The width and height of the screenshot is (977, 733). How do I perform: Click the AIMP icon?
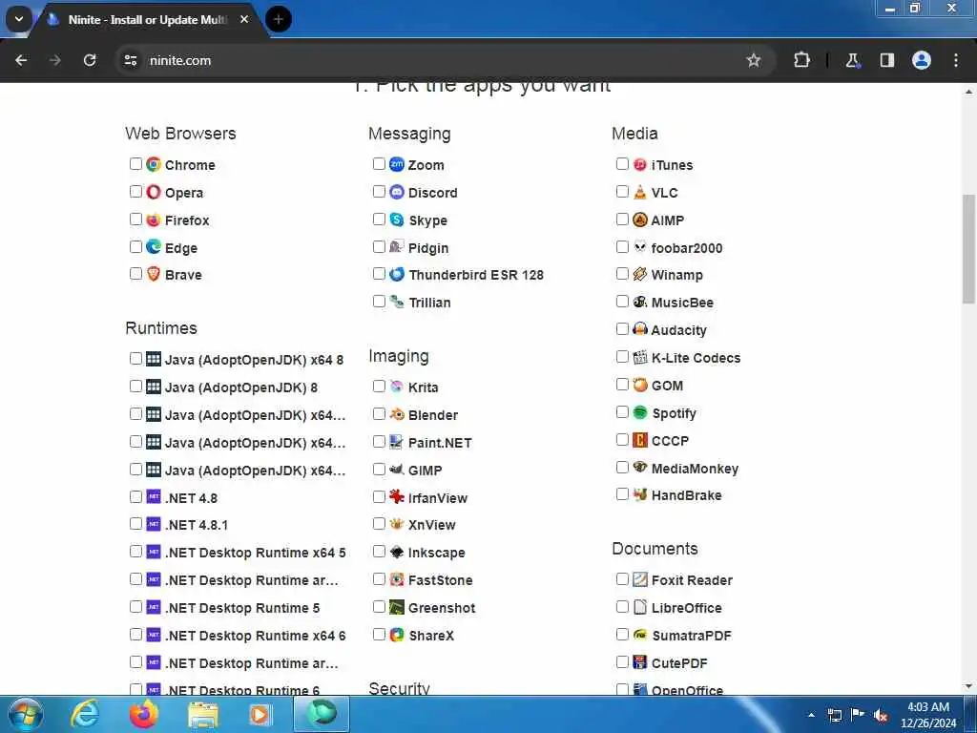pyautogui.click(x=640, y=220)
